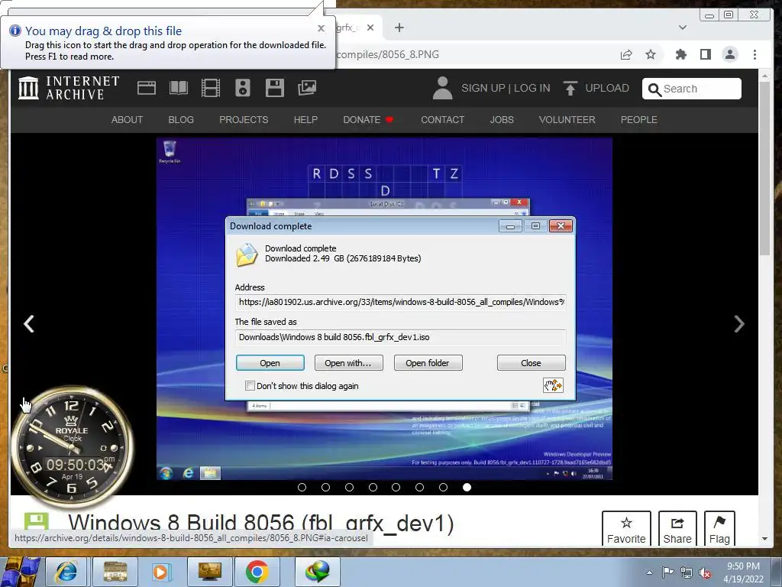Click the file saved as path field

pos(400,337)
